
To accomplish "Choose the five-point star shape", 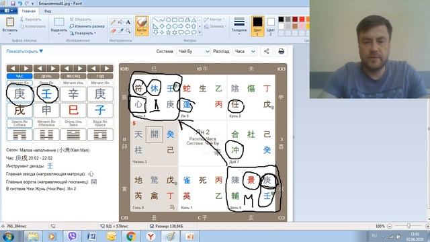I will [169, 32].
